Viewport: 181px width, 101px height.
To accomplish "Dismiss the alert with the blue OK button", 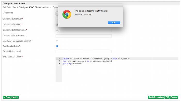I will pyautogui.click(x=114, y=23).
